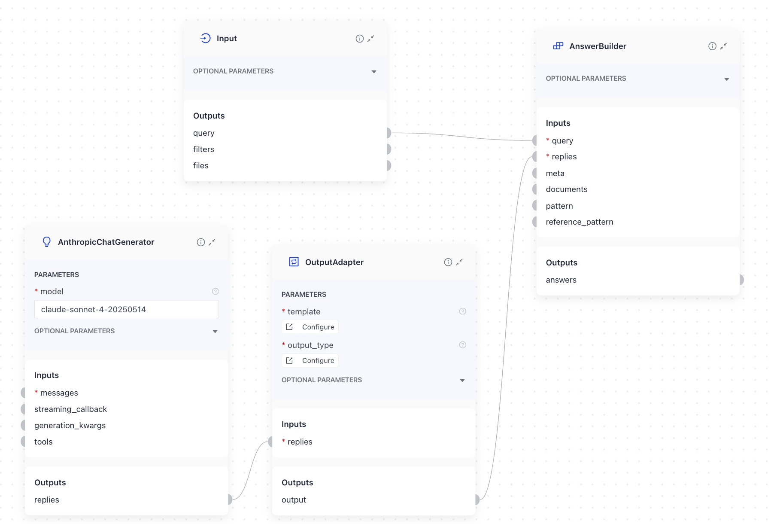Open info tooltip on AnswerBuilder
The width and height of the screenshot is (771, 524).
click(711, 46)
